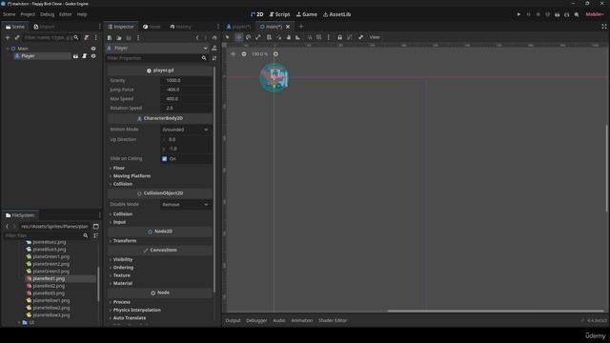The height and width of the screenshot is (343, 610).
Task: Choose the Scale Mode tool
Action: [x=258, y=37]
